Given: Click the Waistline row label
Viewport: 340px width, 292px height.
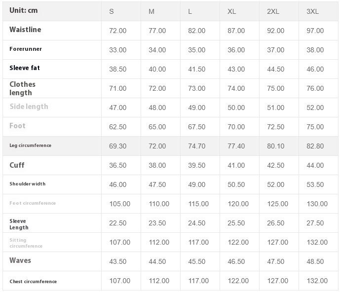Looking at the screenshot, I should 25,30.
